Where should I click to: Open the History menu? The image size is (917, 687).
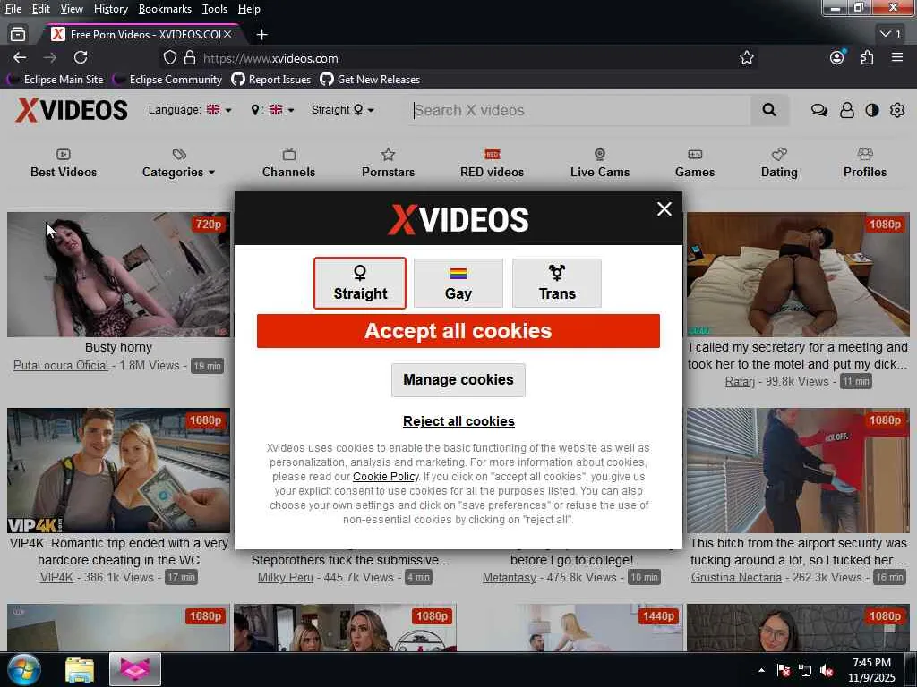point(110,9)
